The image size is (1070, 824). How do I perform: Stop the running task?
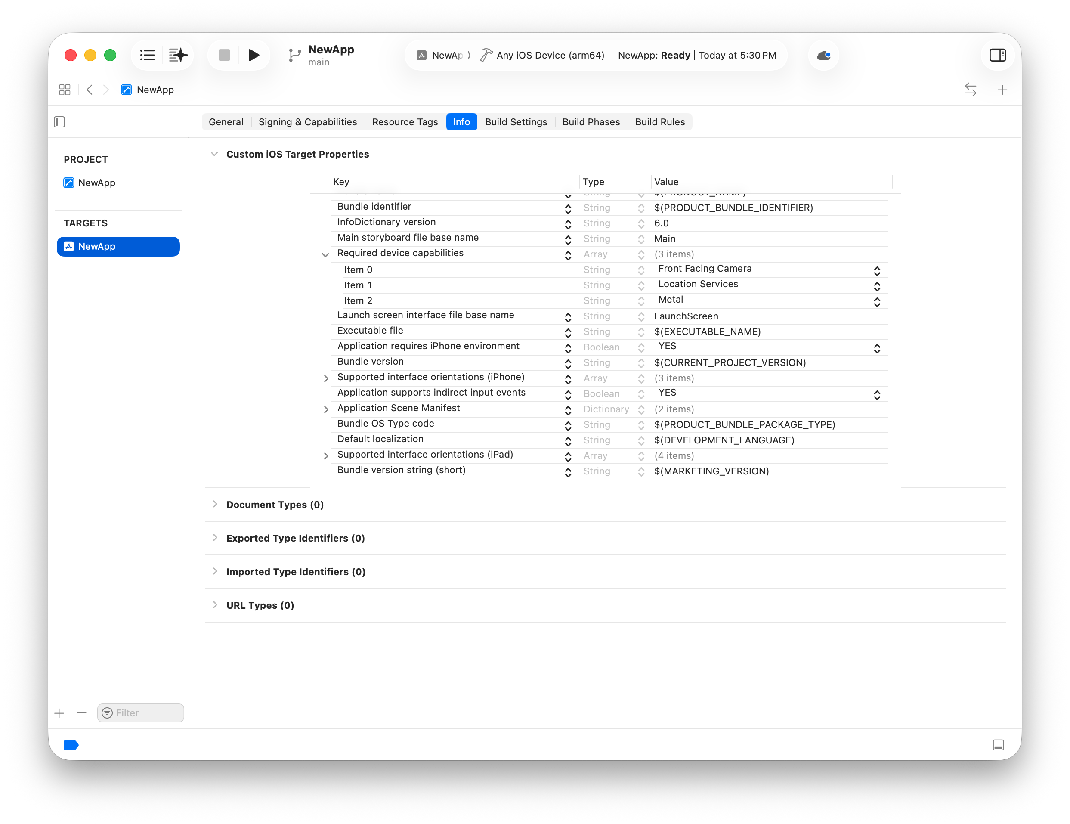224,55
